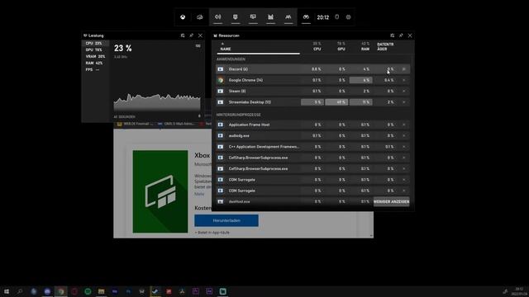Click the Google Chrome icon in Ressourcen list
The width and height of the screenshot is (529, 297).
click(221, 80)
